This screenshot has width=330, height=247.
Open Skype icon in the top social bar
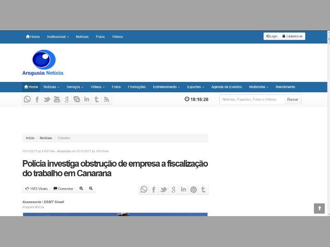tap(77, 99)
